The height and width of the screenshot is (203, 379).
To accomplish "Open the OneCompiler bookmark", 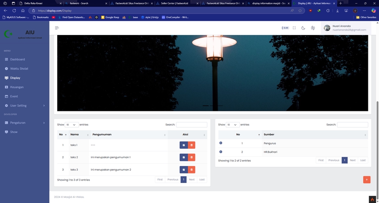I will [x=175, y=17].
